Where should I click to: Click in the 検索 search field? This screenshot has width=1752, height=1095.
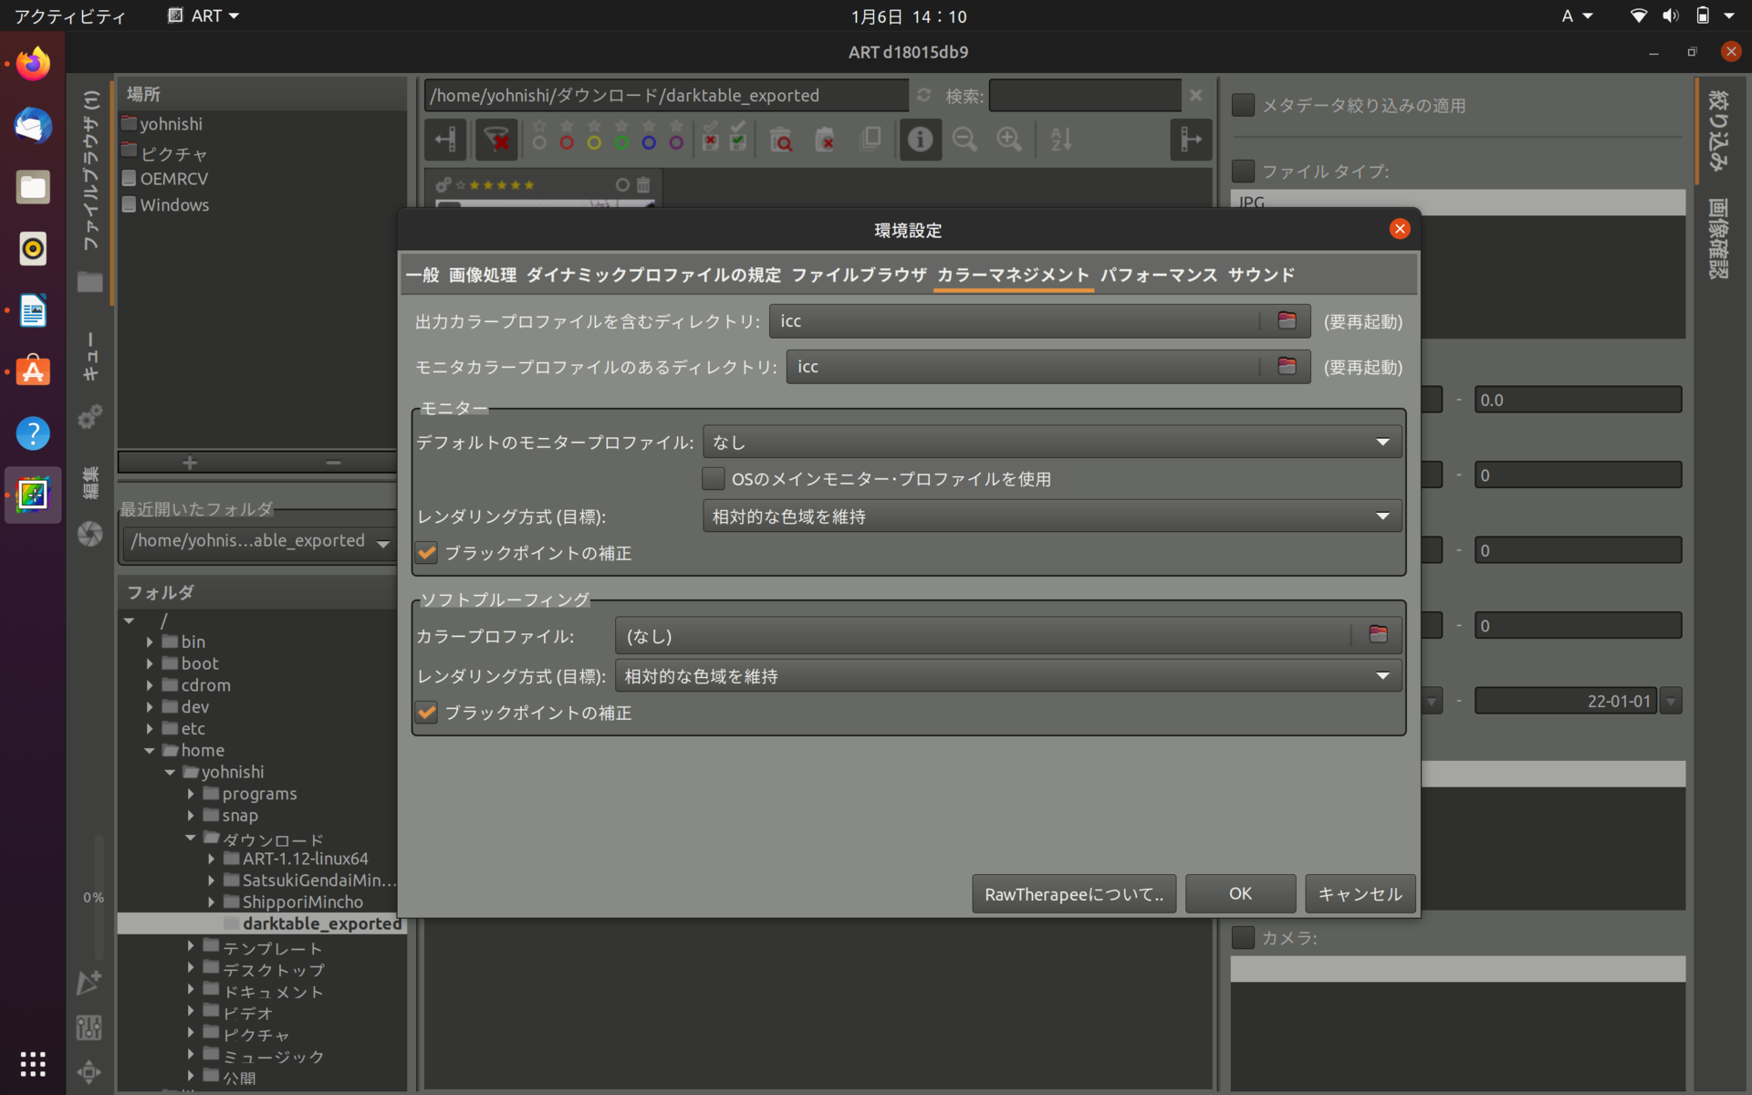click(x=1085, y=95)
